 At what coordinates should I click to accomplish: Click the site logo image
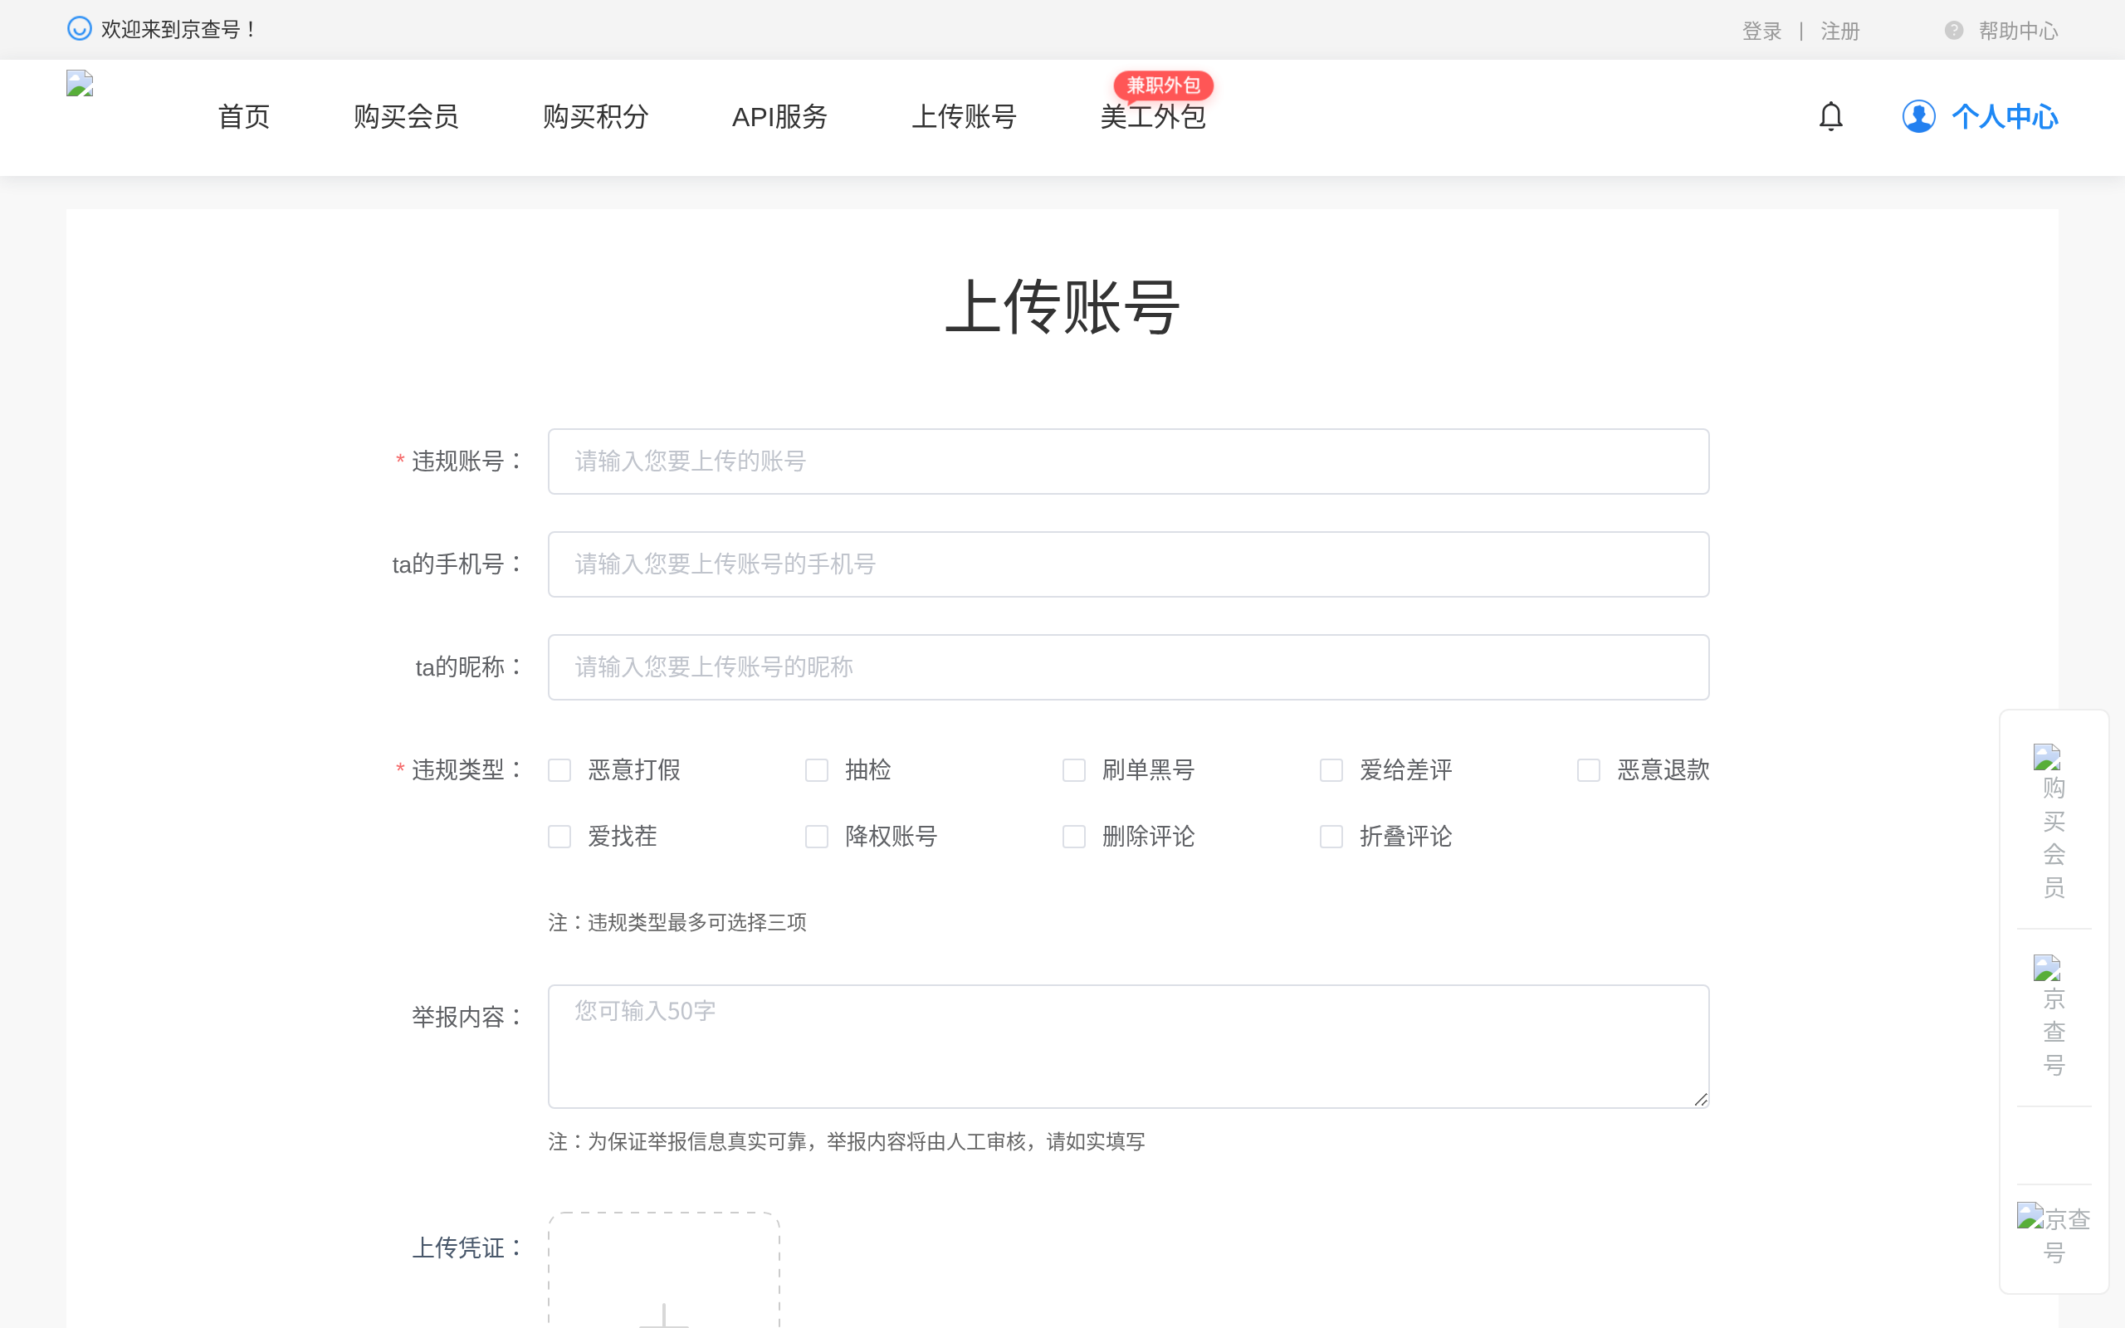tap(80, 84)
